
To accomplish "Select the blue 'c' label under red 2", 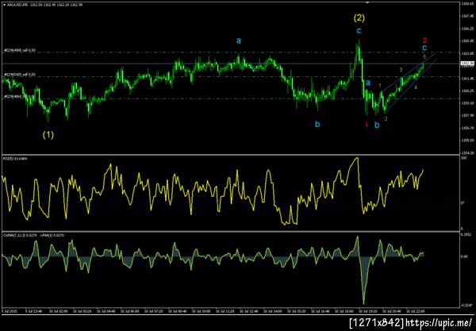I will (x=424, y=48).
